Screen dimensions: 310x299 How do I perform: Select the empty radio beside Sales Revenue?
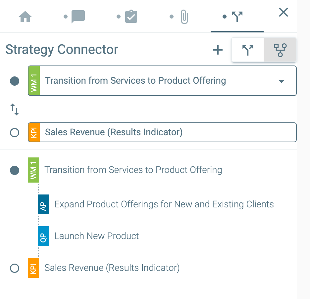point(14,132)
